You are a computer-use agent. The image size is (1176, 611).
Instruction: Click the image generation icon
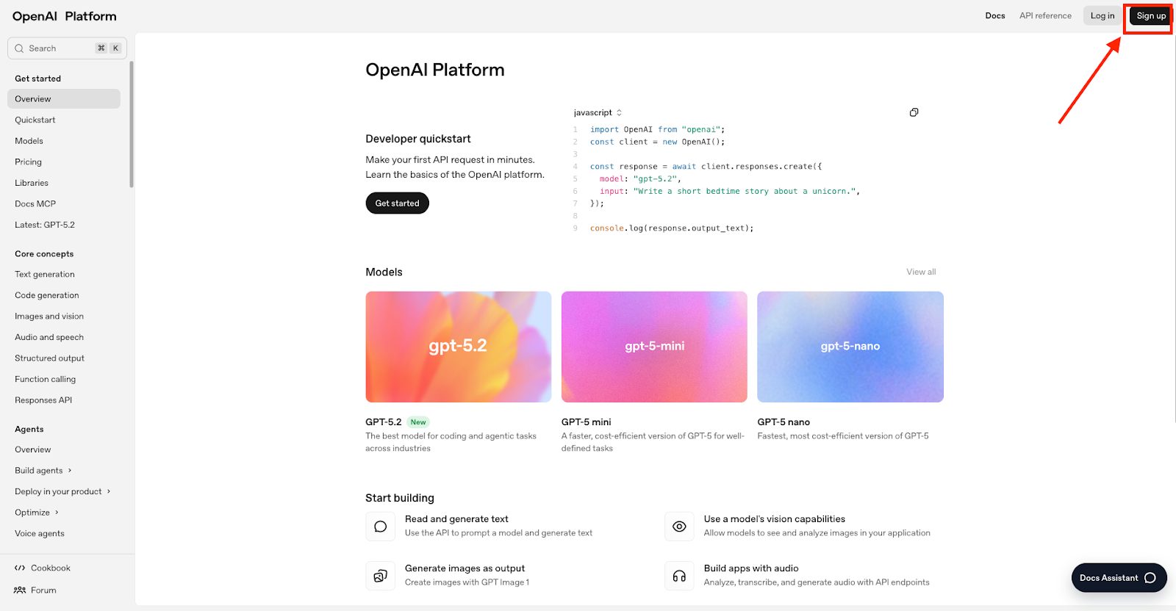click(x=380, y=576)
